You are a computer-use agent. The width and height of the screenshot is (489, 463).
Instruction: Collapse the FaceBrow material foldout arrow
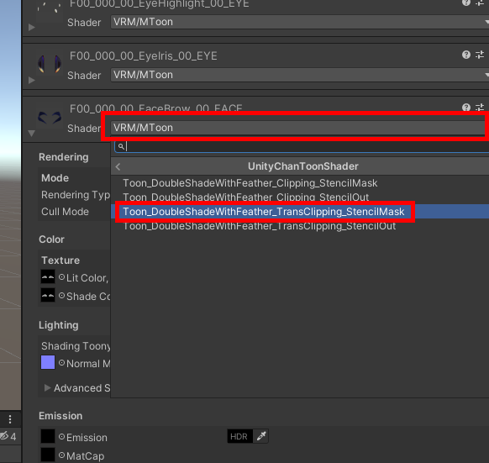pos(31,134)
